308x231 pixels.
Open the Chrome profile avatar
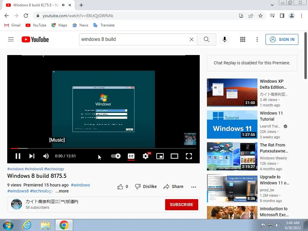click(x=292, y=16)
